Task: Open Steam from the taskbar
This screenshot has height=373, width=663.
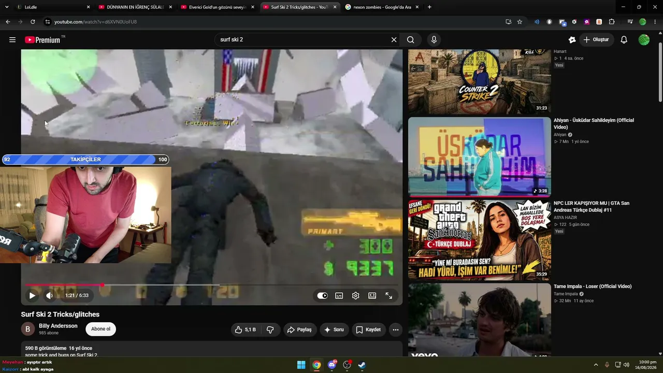Action: [362, 365]
